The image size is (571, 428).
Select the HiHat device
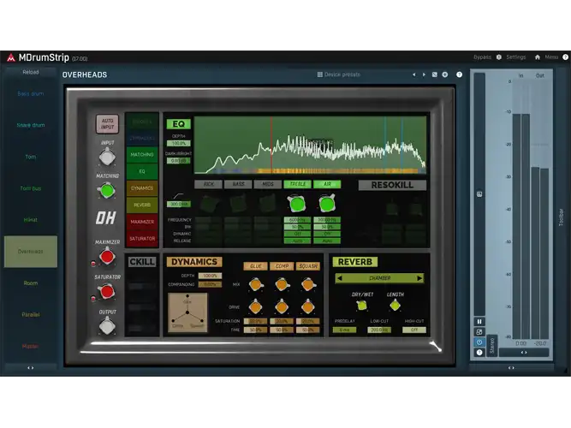(x=31, y=220)
